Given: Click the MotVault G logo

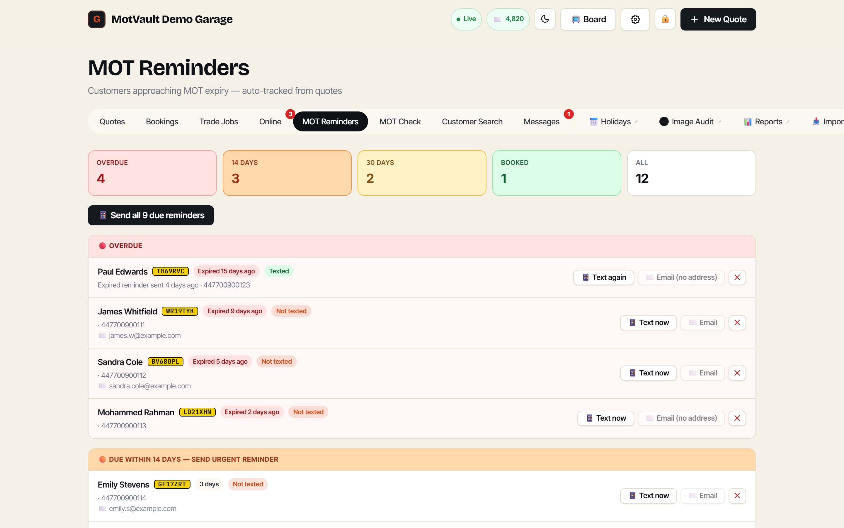Looking at the screenshot, I should coord(97,19).
